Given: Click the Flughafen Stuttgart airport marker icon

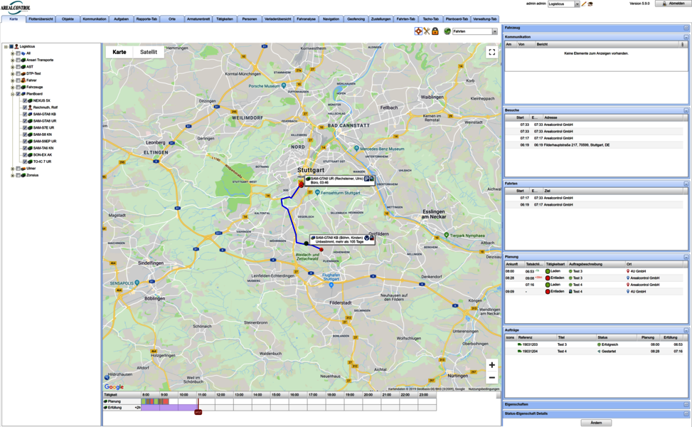Looking at the screenshot, I should [x=331, y=285].
